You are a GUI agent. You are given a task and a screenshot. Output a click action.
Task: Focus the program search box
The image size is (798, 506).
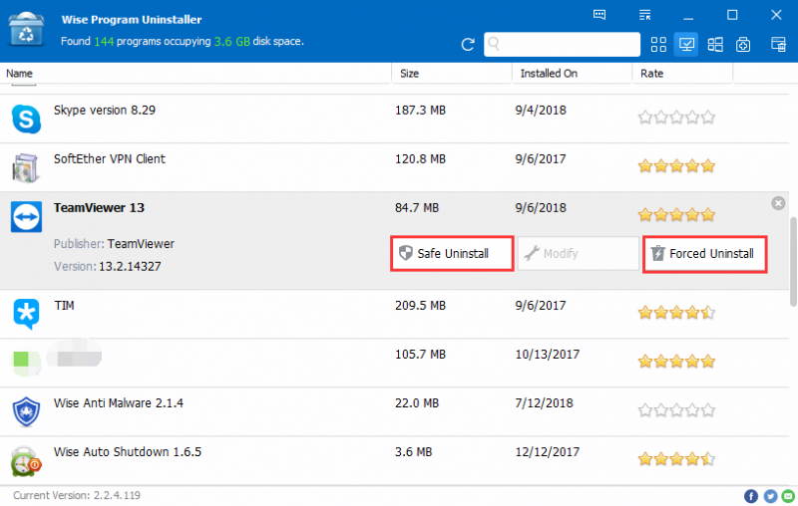(562, 44)
